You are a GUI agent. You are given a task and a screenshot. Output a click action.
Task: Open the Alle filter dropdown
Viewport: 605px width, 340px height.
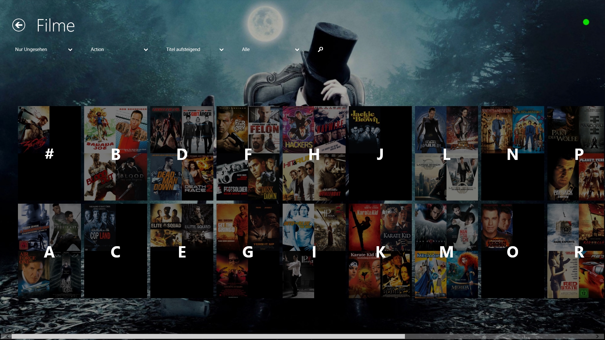coord(270,49)
